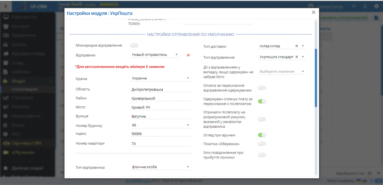This screenshot has width=383, height=185.
Task: Close the УкрПошта settings dialog
Action: (314, 12)
